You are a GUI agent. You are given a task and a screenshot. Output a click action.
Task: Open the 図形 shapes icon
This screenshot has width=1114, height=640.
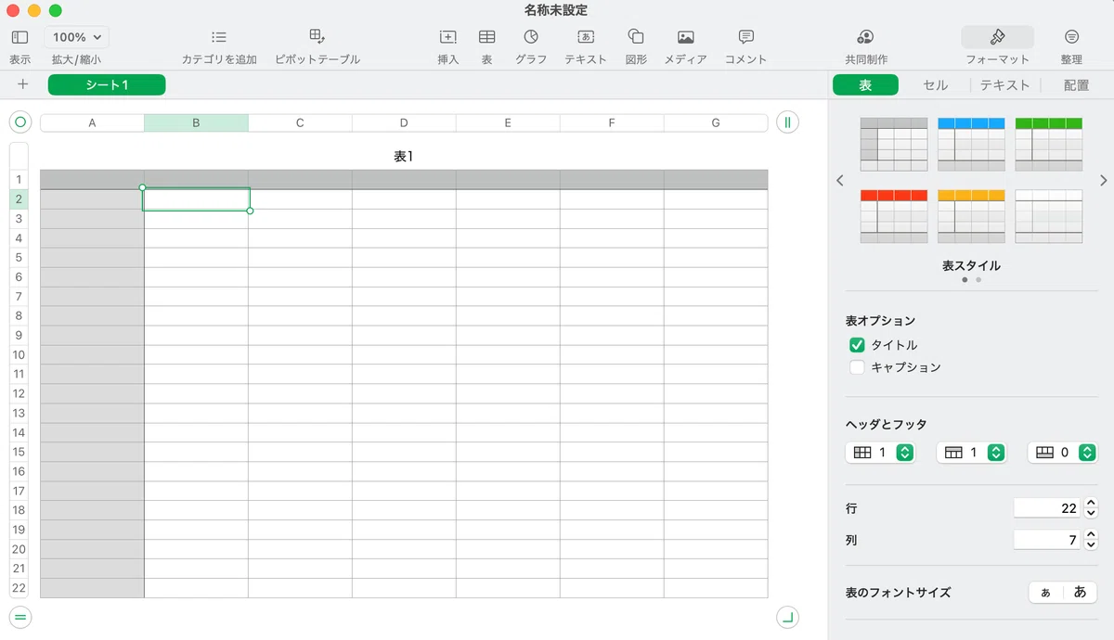[x=636, y=37]
